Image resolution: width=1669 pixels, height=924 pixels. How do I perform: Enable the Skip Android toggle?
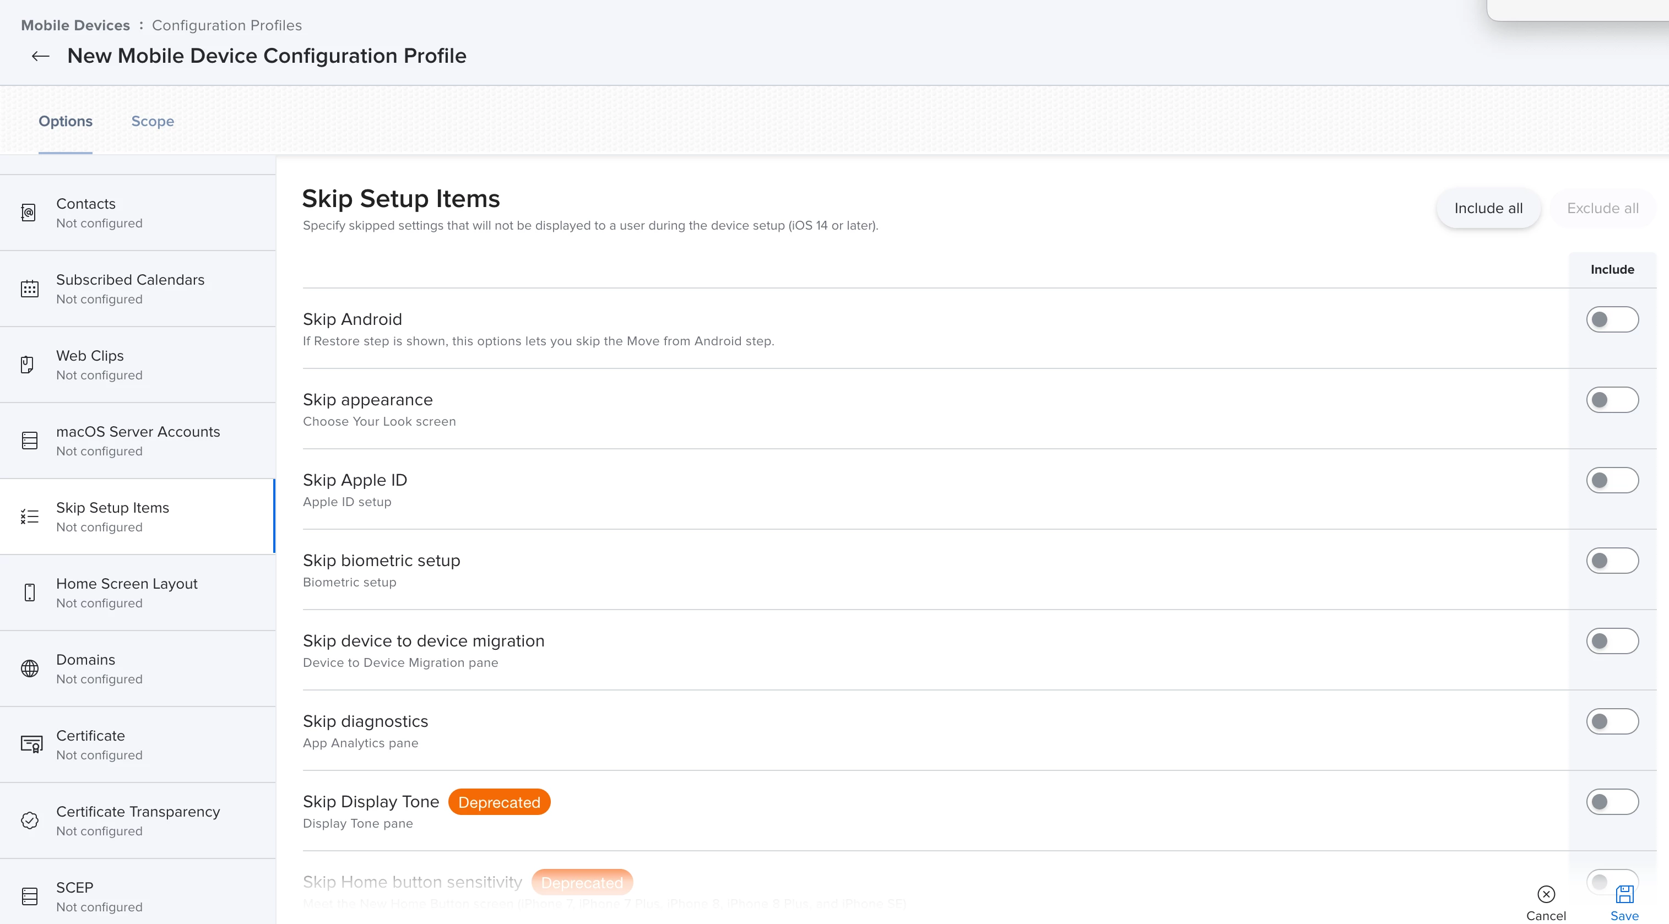click(1612, 320)
